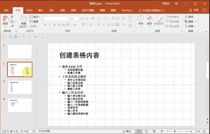Switch to the iSlide tab
The image size is (210, 134).
(x=29, y=10)
